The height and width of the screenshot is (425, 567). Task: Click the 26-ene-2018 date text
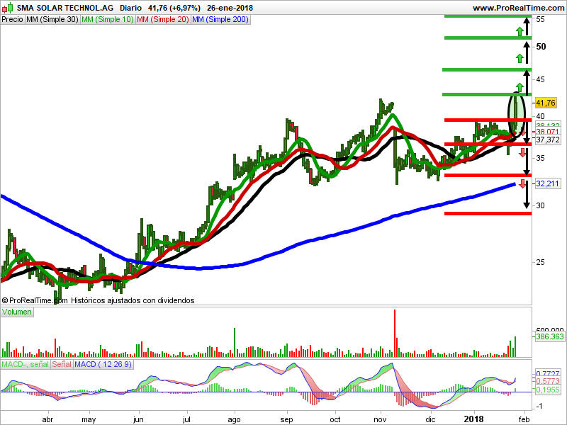(230, 8)
